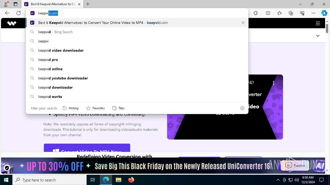
Task: Open the clock showing 6:50 AM
Action: 308,180
